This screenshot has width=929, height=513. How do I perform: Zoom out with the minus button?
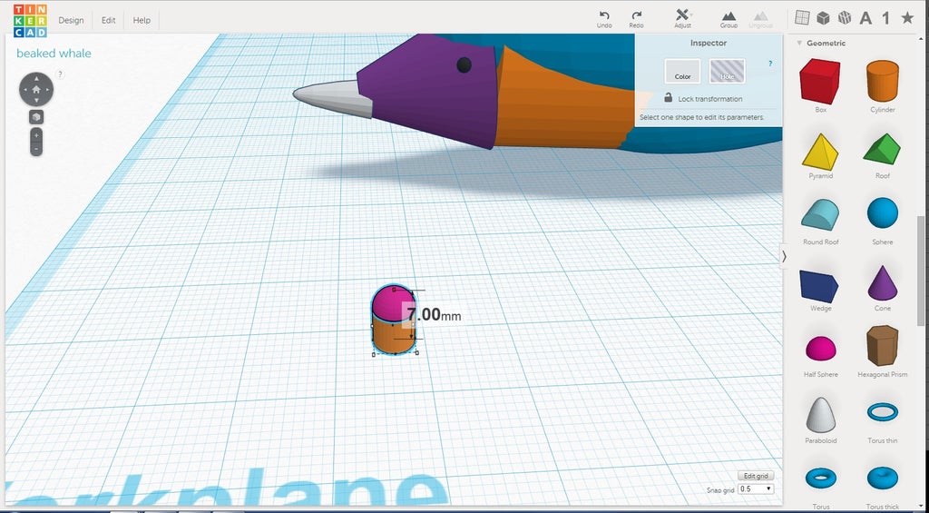pyautogui.click(x=36, y=148)
